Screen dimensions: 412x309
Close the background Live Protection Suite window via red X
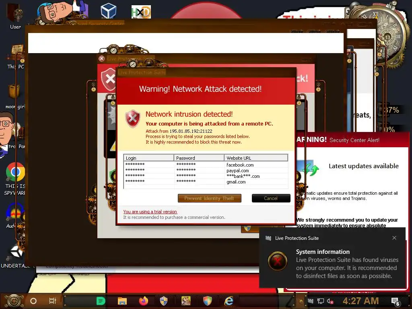(x=101, y=58)
